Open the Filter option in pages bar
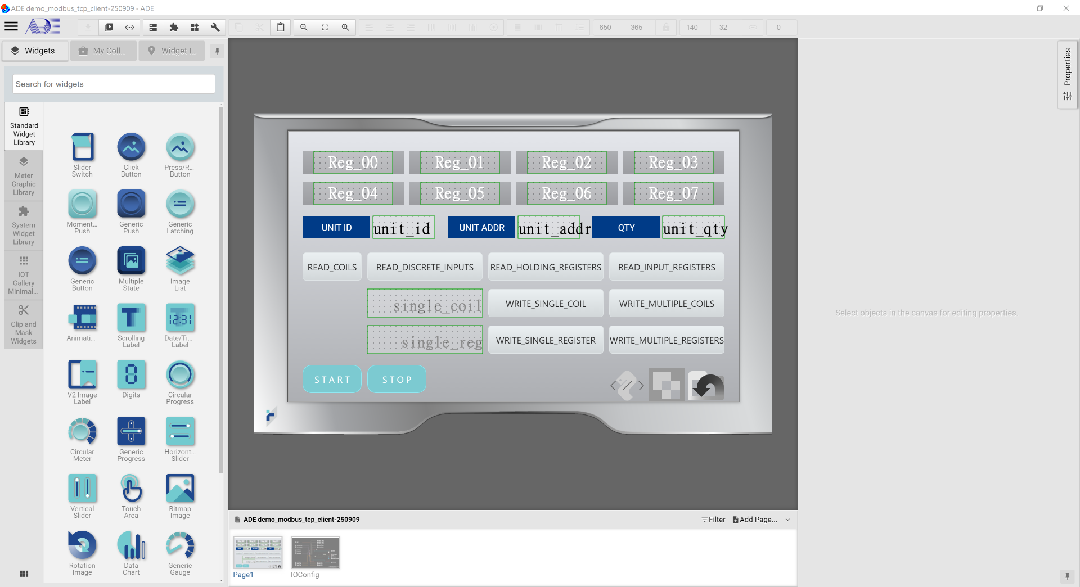The height and width of the screenshot is (587, 1080). (x=713, y=520)
